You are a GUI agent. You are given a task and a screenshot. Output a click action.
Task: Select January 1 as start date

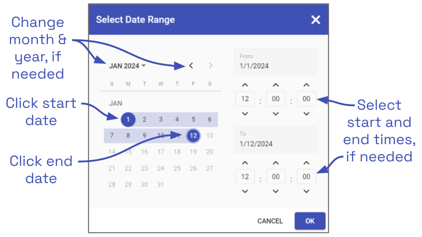[128, 120]
